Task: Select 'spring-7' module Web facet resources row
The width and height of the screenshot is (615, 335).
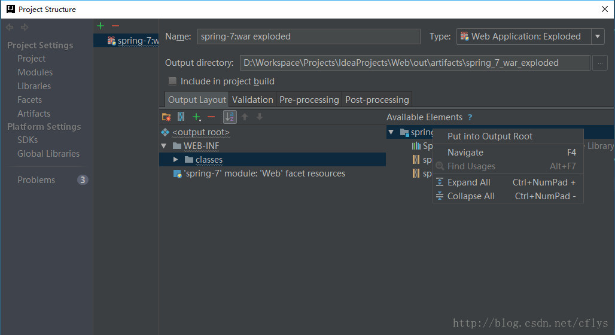Action: (264, 173)
